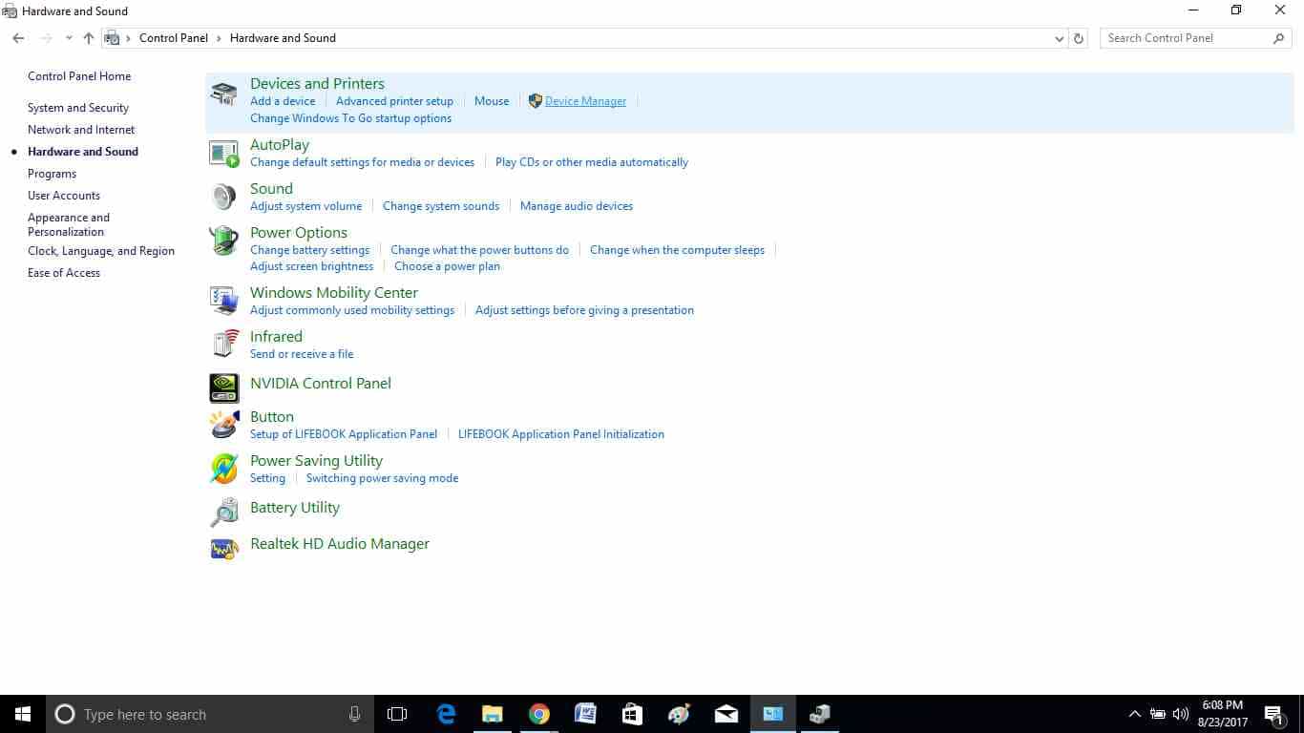Open File Explorer from taskbar
Viewport: 1304px width, 733px height.
[493, 714]
